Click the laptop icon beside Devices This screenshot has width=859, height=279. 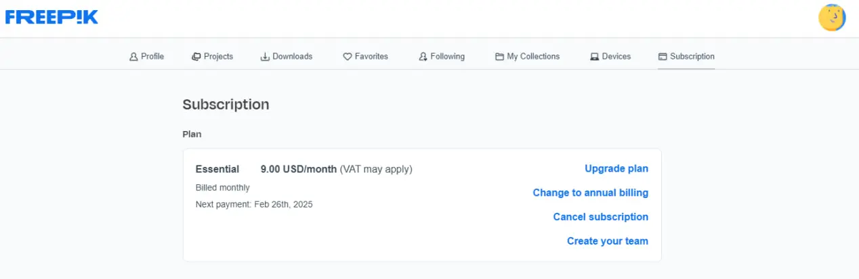point(595,57)
